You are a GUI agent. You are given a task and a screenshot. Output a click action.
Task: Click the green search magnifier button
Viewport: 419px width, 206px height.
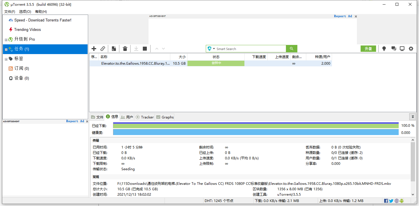(x=292, y=49)
